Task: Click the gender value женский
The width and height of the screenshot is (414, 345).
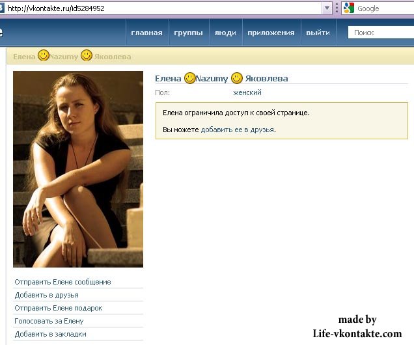Action: tap(247, 92)
